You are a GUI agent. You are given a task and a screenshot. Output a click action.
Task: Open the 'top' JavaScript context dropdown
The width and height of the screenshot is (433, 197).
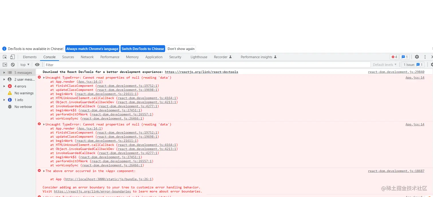point(25,65)
